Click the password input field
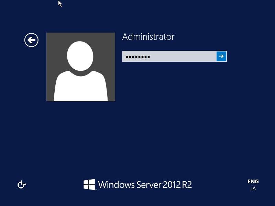The height and width of the screenshot is (206, 275). point(168,56)
